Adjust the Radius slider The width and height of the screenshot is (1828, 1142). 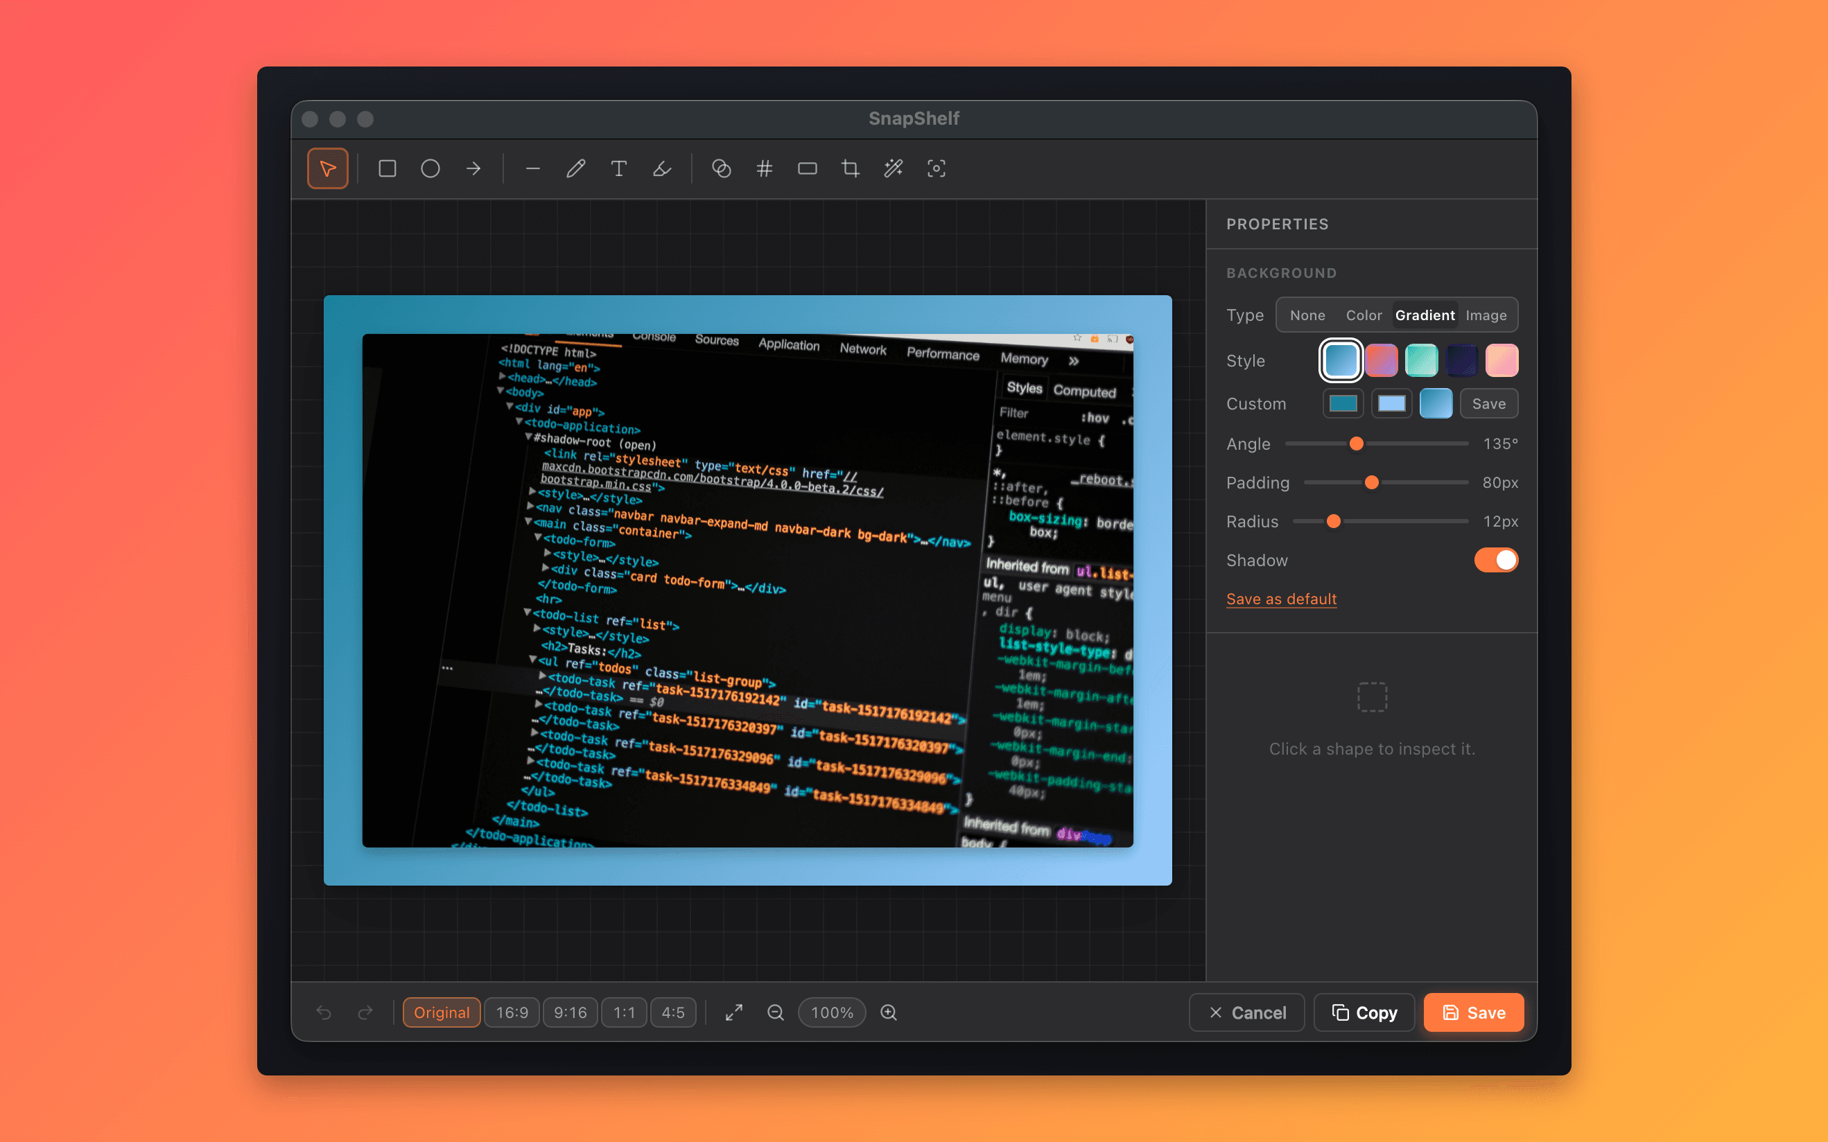[x=1381, y=521]
